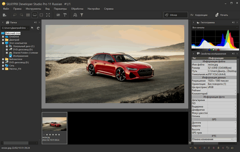Open the Инструменты menu
Viewport: 240px width, 152px height.
click(x=33, y=8)
